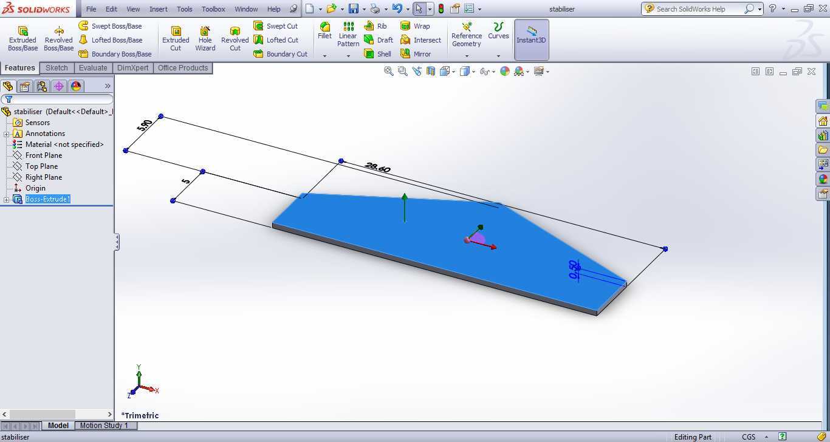Switch to the Evaluate tab
Screen dimensions: 830x442
tap(93, 68)
